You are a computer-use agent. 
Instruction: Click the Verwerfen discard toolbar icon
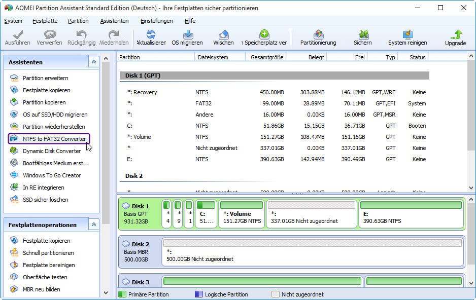(x=50, y=37)
